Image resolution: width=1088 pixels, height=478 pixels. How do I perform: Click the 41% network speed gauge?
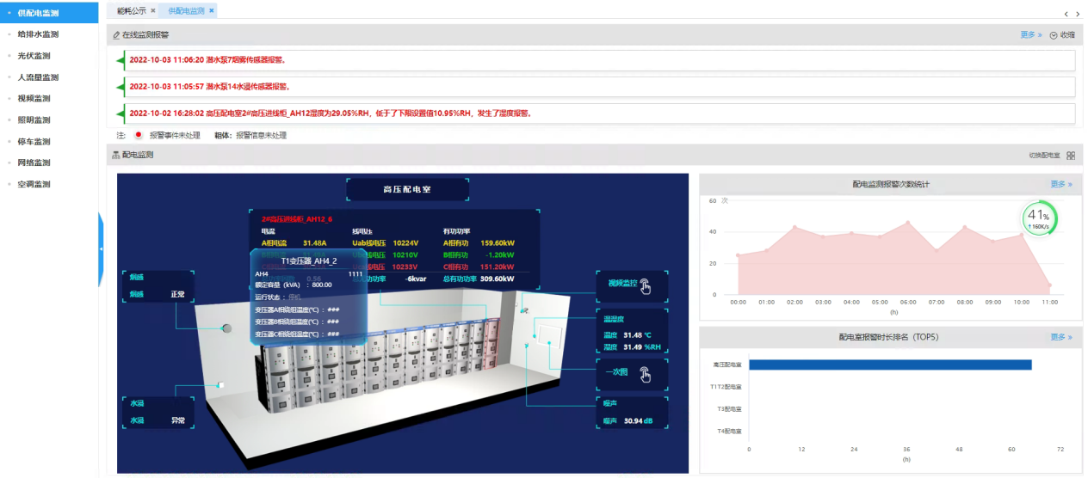1038,218
